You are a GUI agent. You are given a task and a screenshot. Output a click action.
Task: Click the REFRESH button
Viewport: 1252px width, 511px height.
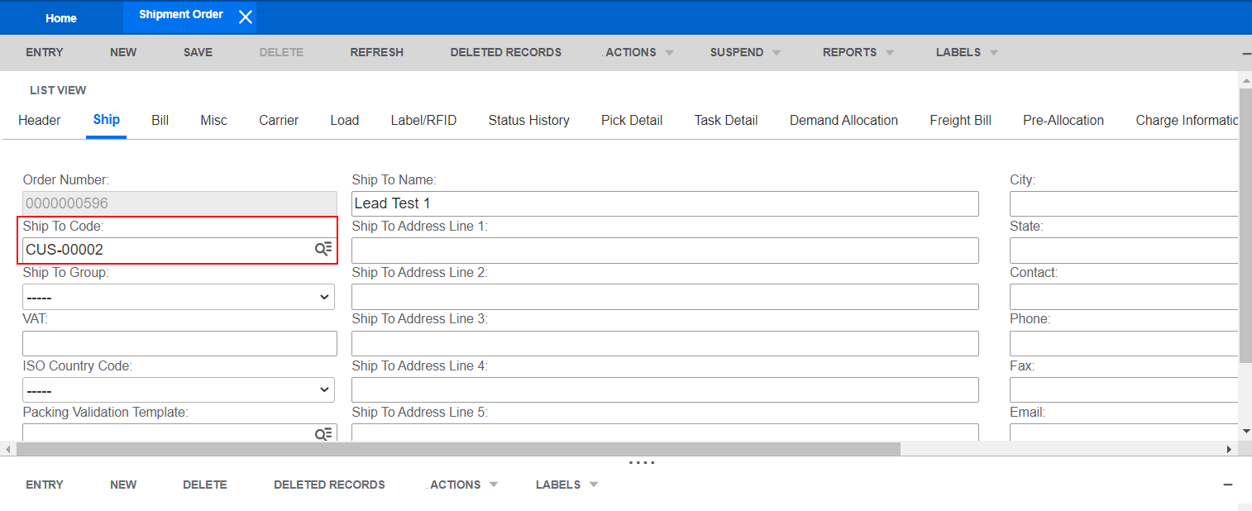[x=376, y=52]
